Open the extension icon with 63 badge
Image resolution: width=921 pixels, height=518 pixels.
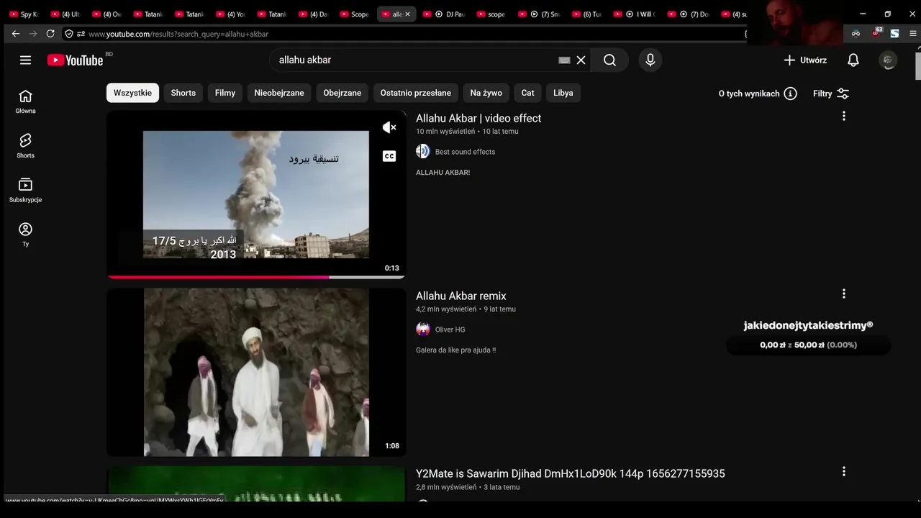[875, 32]
